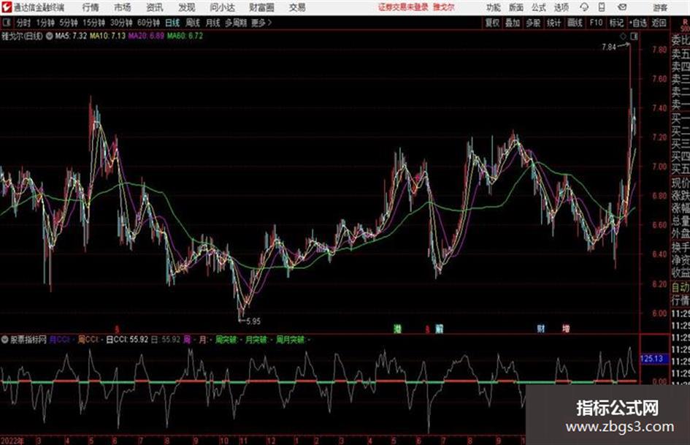Expand dropdown arrow next to 雅戈尔(日线)
The height and width of the screenshot is (445, 690).
point(50,36)
